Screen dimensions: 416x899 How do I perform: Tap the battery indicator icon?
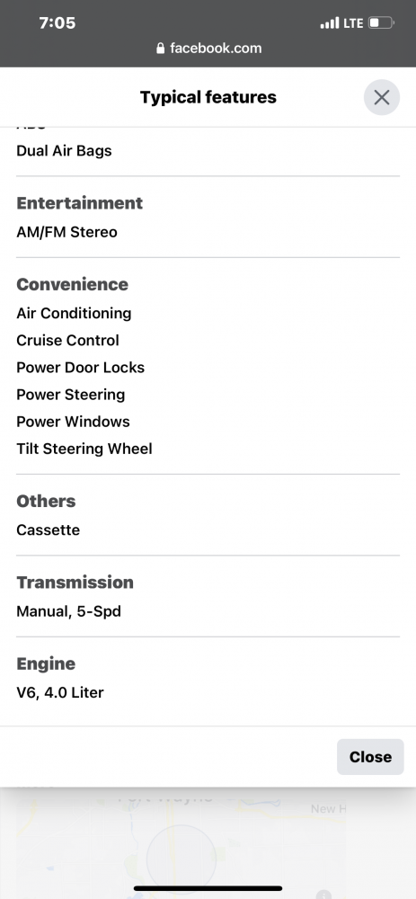pyautogui.click(x=382, y=23)
